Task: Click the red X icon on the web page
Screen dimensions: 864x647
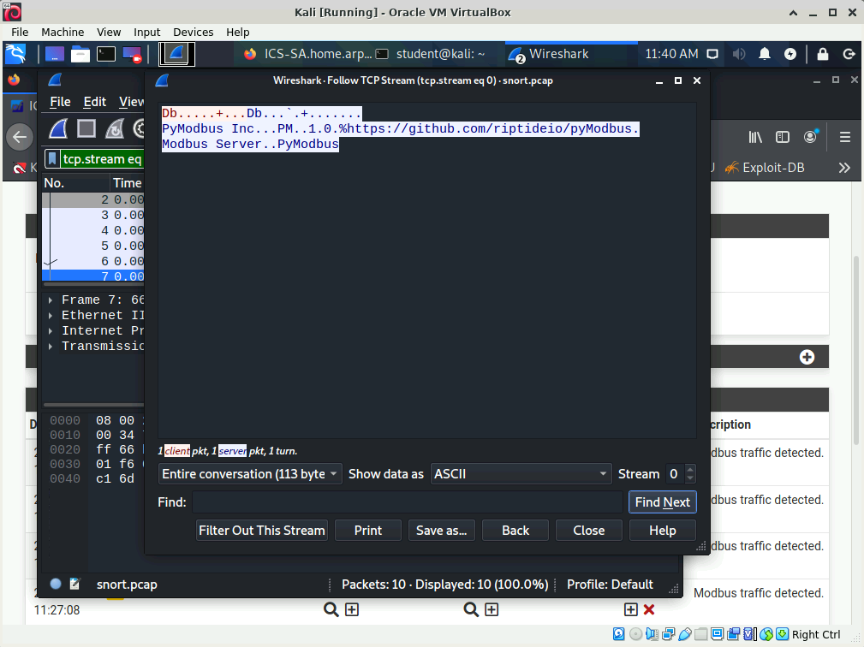Action: [649, 609]
